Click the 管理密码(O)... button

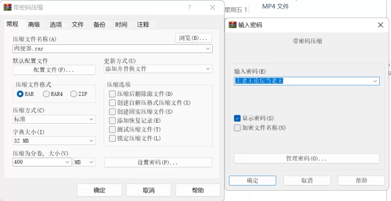(x=307, y=159)
